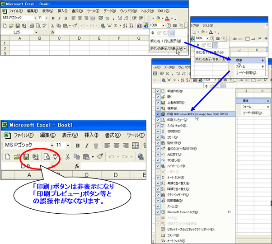
Task: Click Chart Wizard icon in top-left Excel window
Action: pos(139,26)
